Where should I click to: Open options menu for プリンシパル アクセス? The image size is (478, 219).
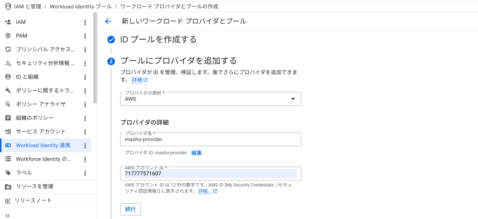coord(85,50)
